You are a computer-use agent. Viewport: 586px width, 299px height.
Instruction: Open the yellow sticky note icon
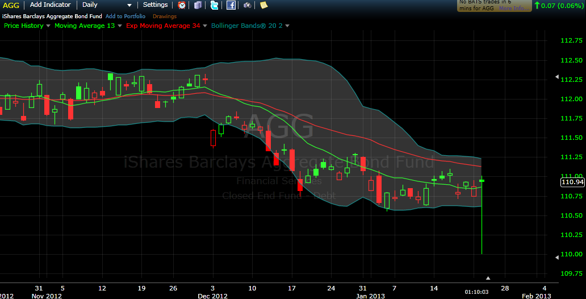point(264,5)
